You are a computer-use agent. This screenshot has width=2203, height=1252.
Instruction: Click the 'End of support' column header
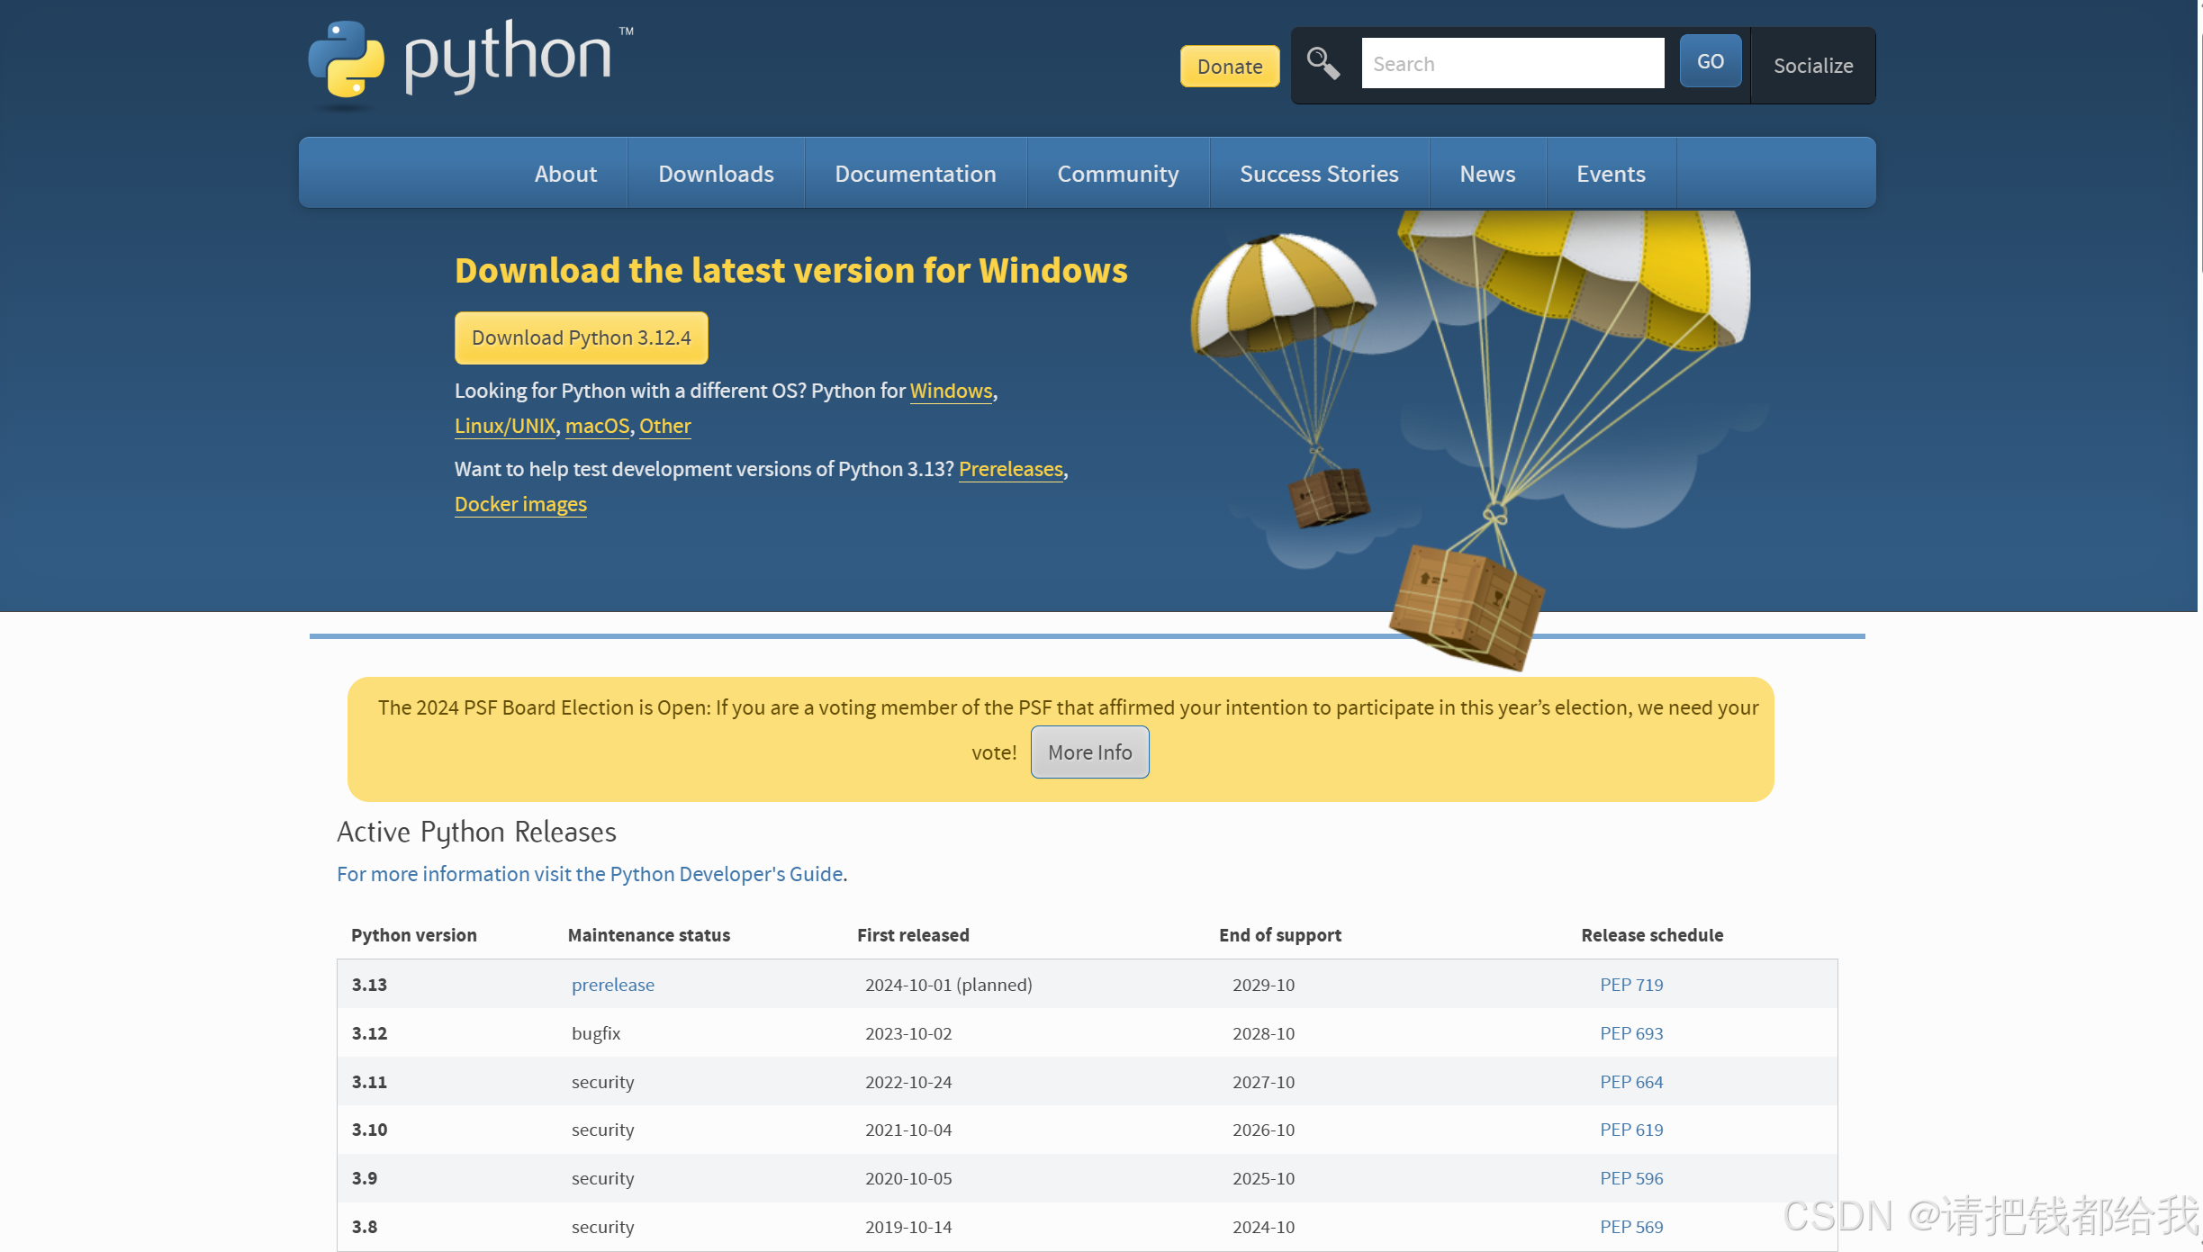1280,935
